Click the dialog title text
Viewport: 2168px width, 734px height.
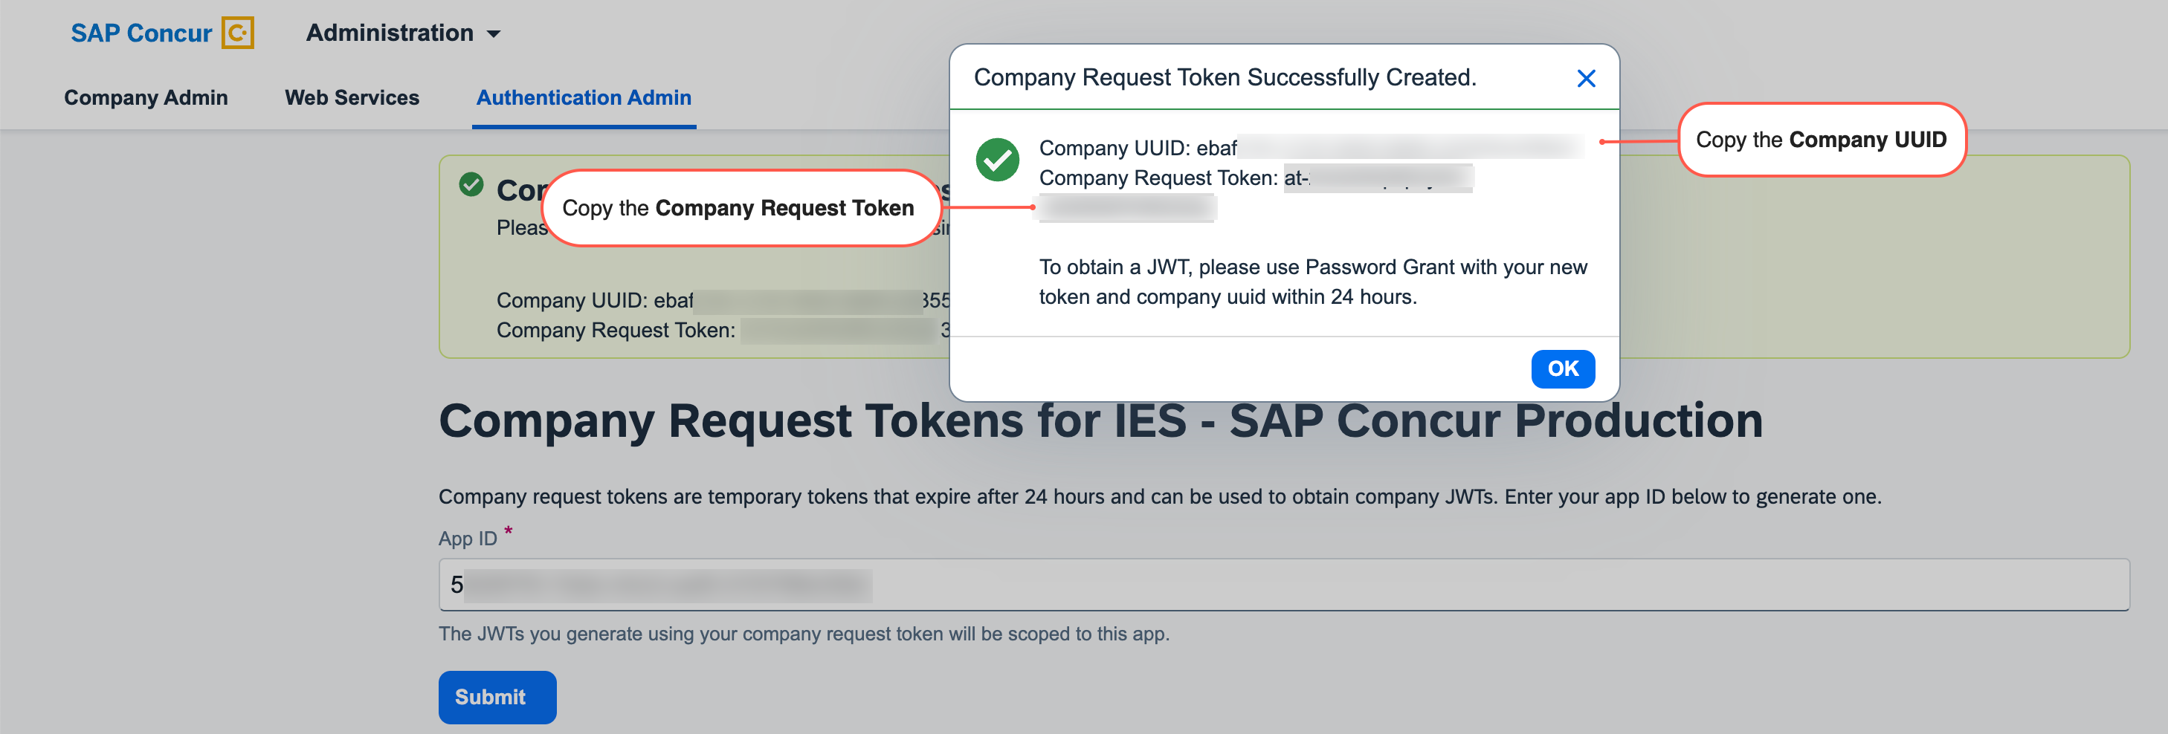click(x=1225, y=77)
